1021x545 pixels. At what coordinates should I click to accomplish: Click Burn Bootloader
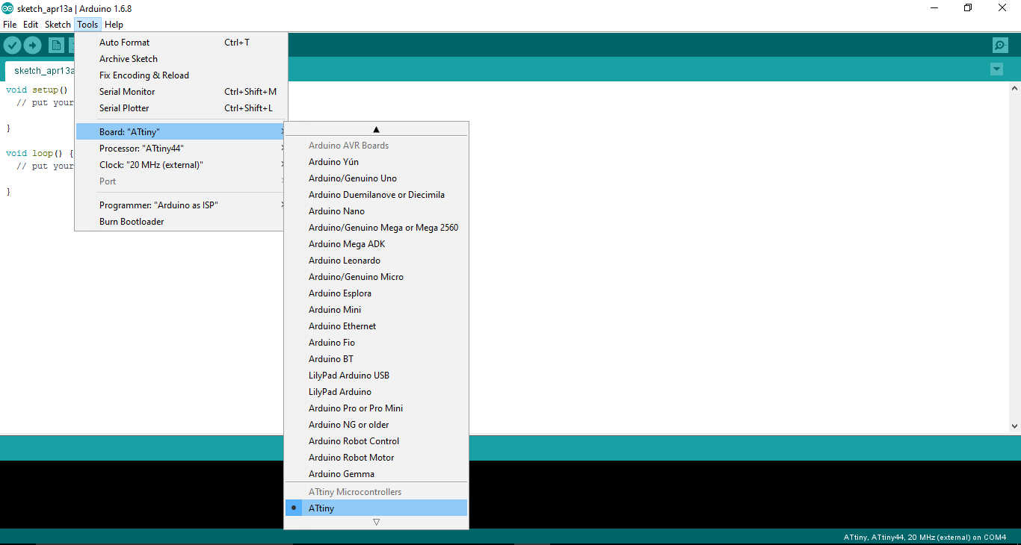pyautogui.click(x=181, y=222)
